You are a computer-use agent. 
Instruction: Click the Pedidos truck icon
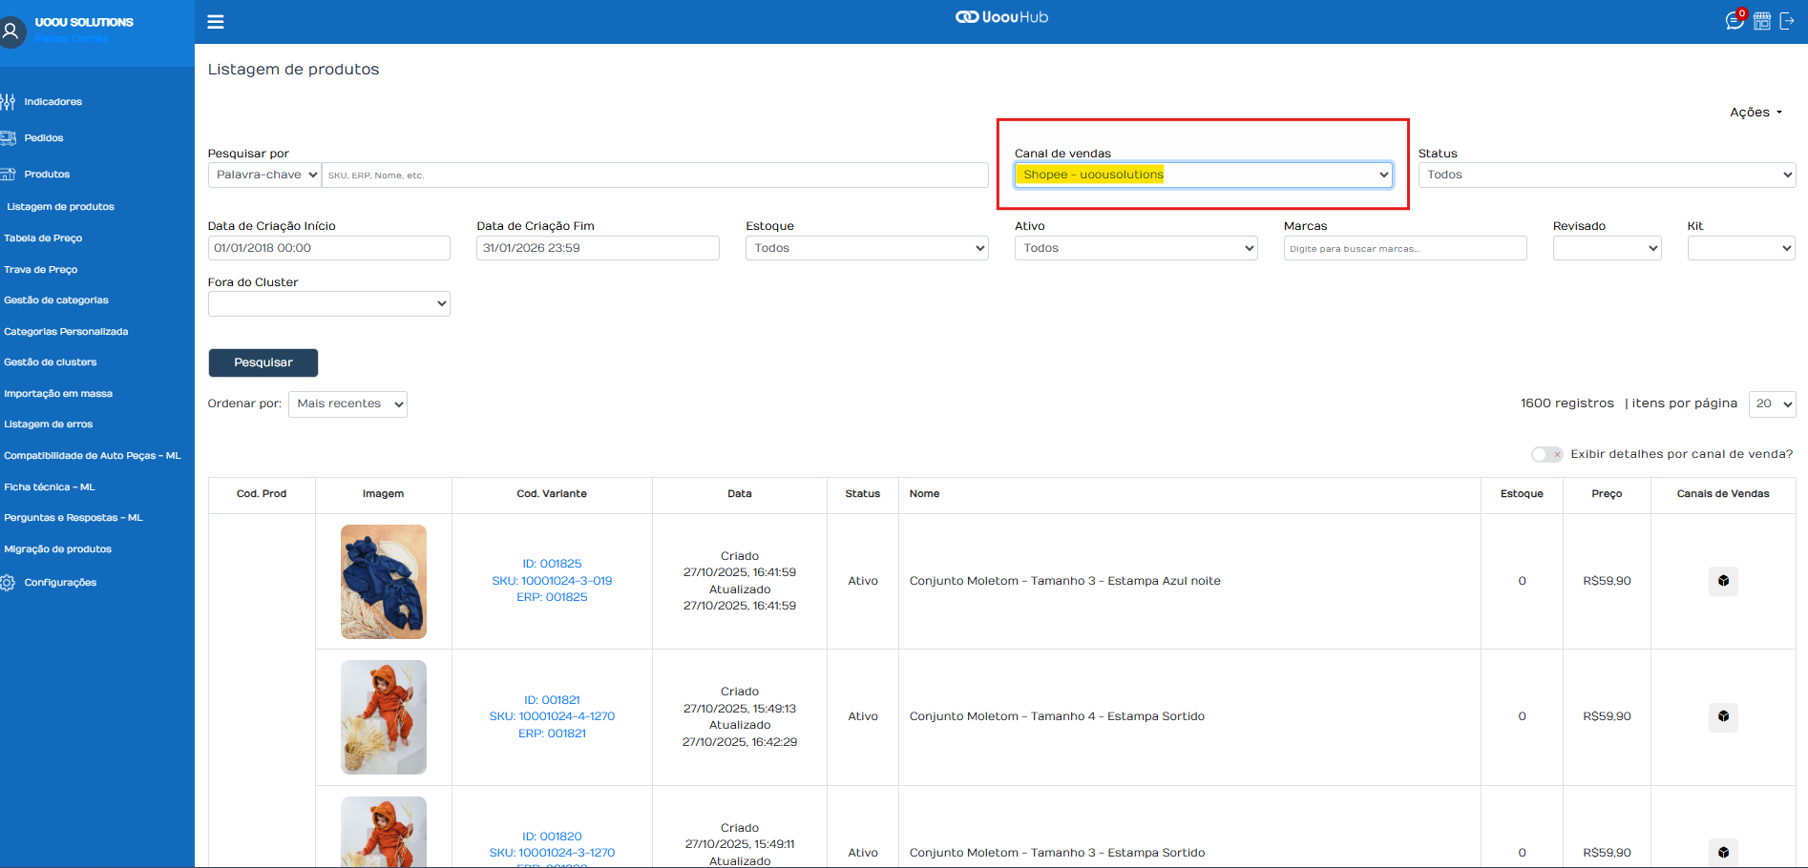[x=8, y=137]
